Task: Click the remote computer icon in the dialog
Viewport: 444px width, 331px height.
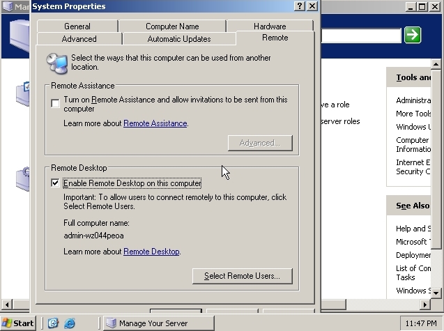Action: [57, 63]
